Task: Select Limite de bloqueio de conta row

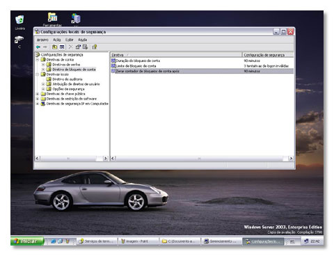Action: 202,66
